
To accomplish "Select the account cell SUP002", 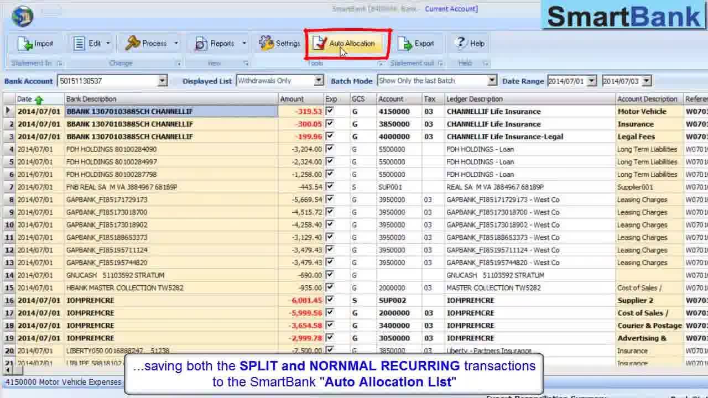I will 399,300.
